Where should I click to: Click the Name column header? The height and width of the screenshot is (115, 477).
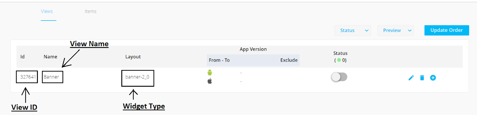50,57
